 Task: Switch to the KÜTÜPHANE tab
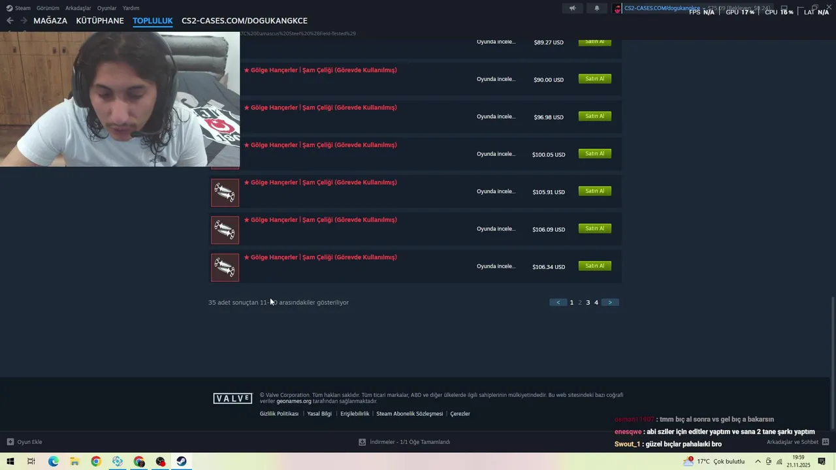pyautogui.click(x=100, y=21)
